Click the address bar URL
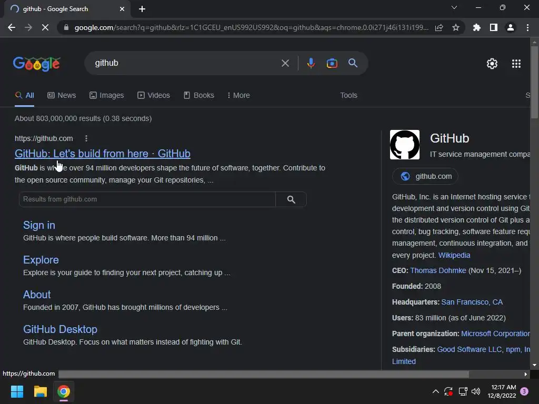Screen dimensions: 539x404 coord(251,27)
